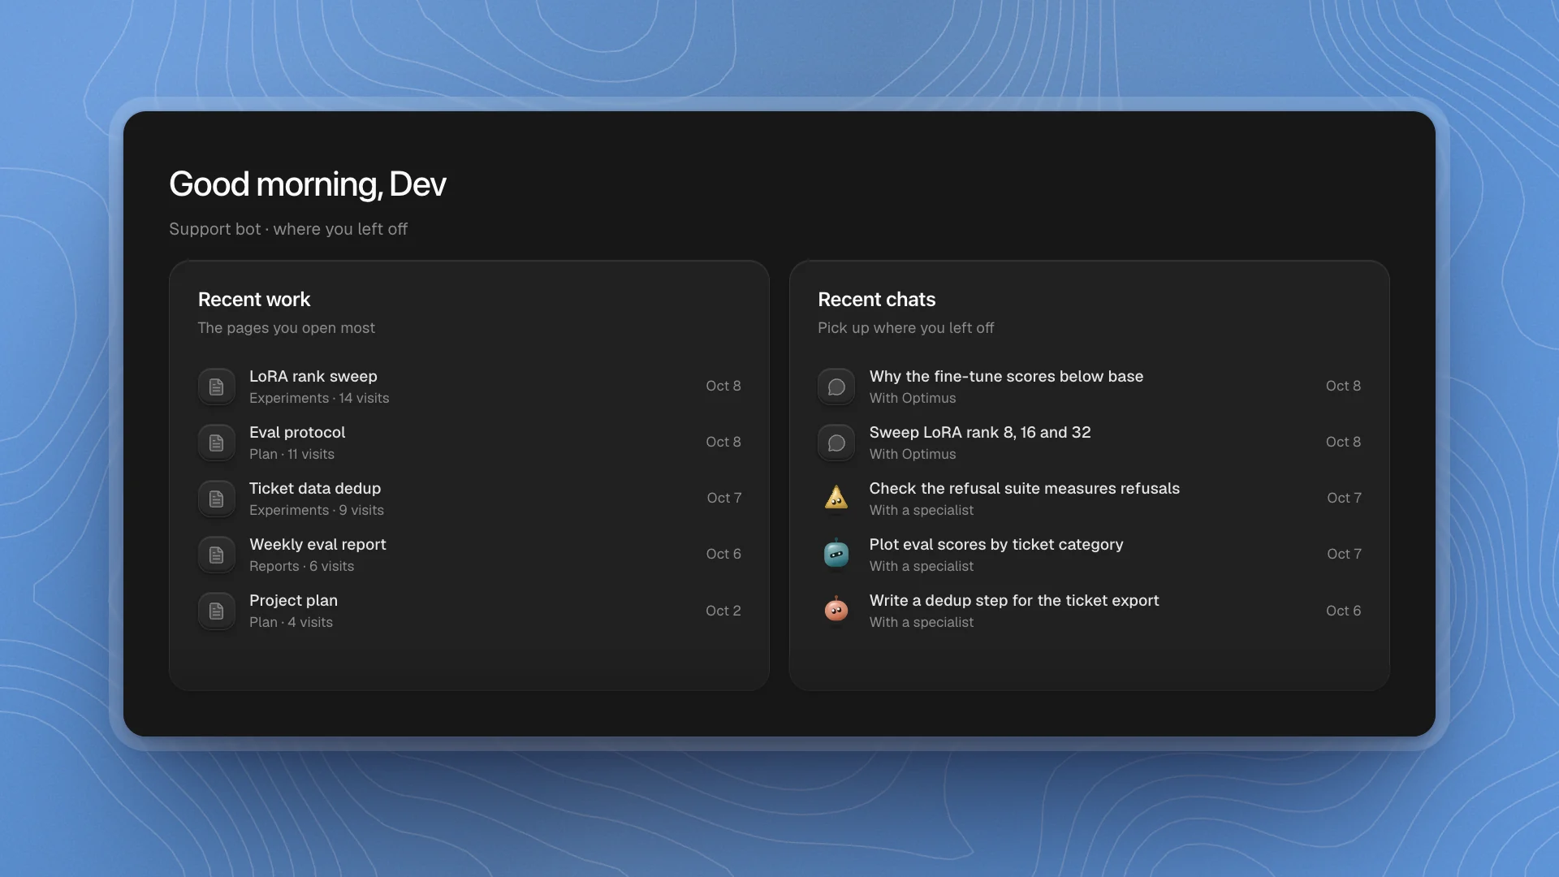
Task: Click the orange round specialist avatar
Action: tap(836, 610)
